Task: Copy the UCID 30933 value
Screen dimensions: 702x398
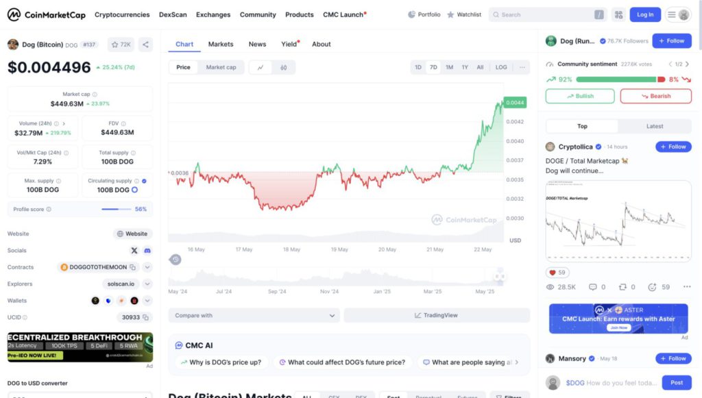Action: (145, 317)
